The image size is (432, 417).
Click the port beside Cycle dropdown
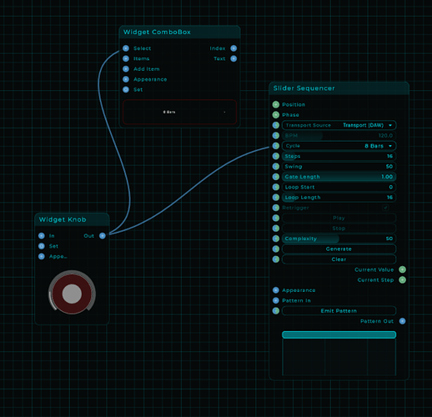(276, 146)
